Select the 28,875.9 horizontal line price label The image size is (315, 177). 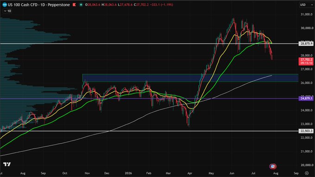(x=306, y=43)
